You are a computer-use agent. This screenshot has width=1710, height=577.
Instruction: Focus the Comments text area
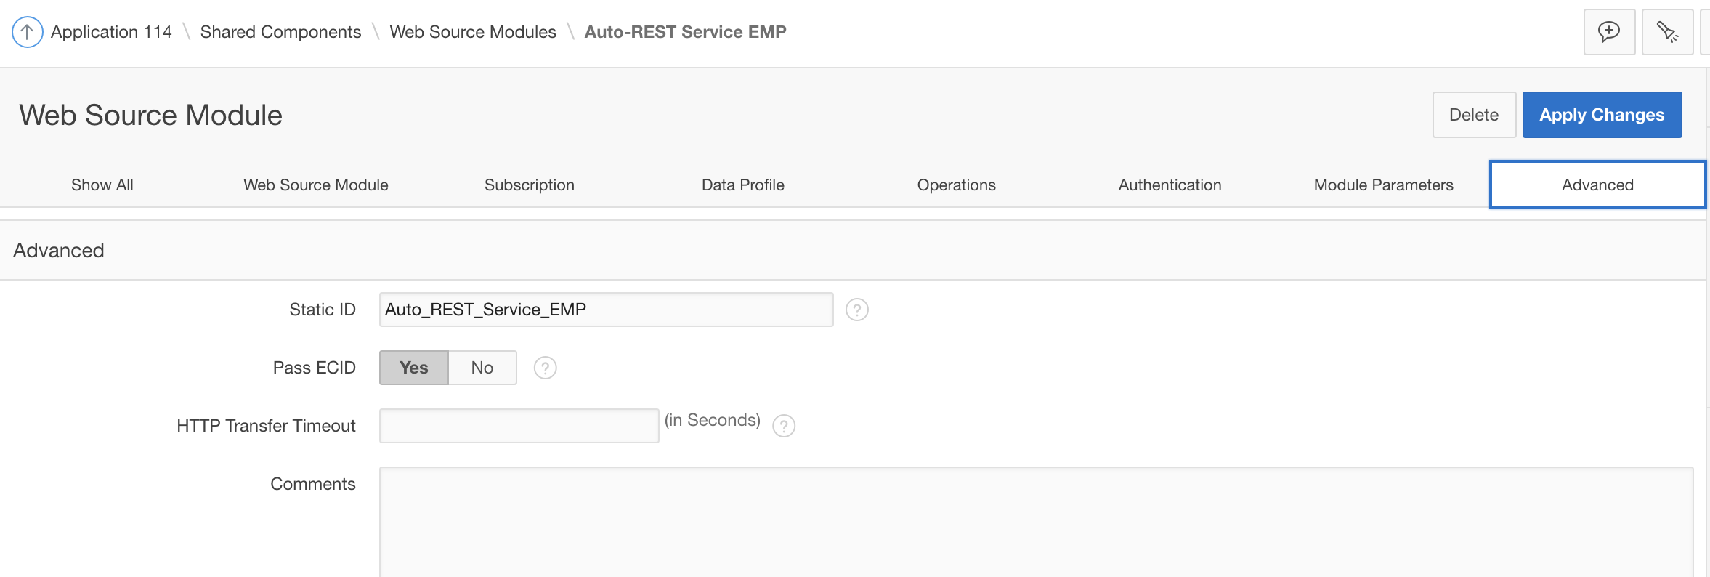tap(1036, 522)
